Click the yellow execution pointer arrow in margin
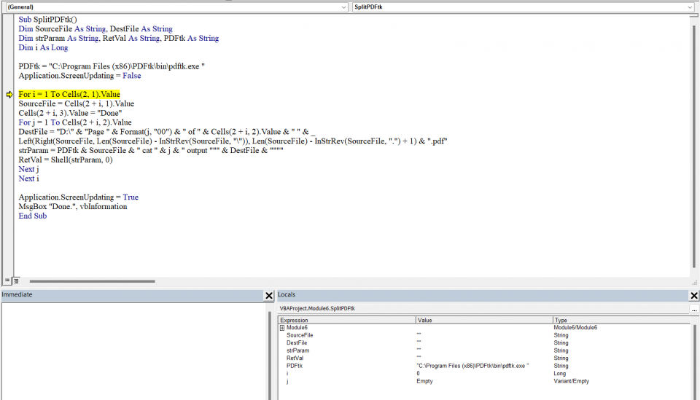700x400 pixels. coord(9,95)
